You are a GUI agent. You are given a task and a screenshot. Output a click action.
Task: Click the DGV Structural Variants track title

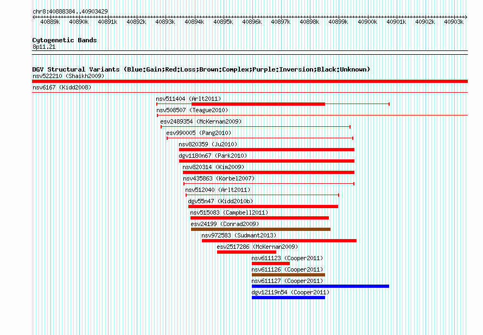coord(201,69)
